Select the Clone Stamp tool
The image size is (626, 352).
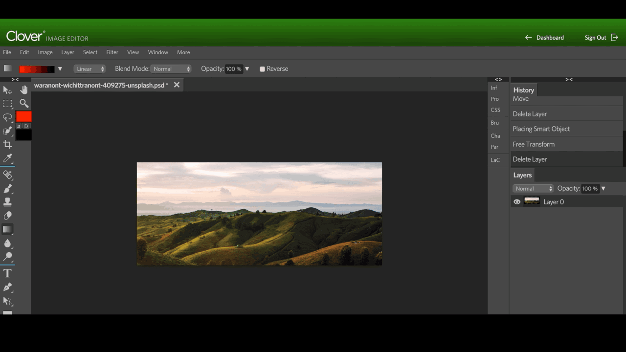tap(7, 202)
